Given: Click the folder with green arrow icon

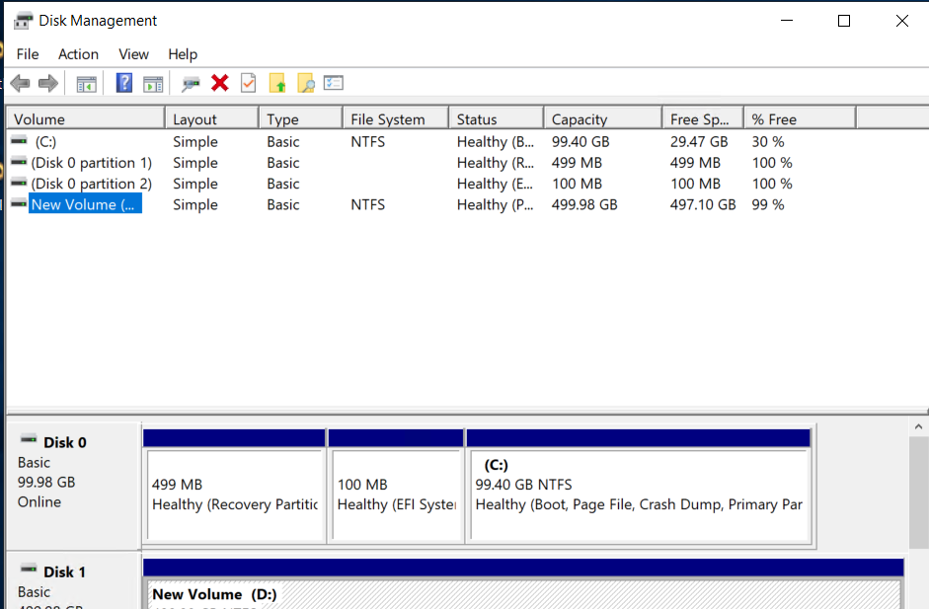Looking at the screenshot, I should point(277,84).
